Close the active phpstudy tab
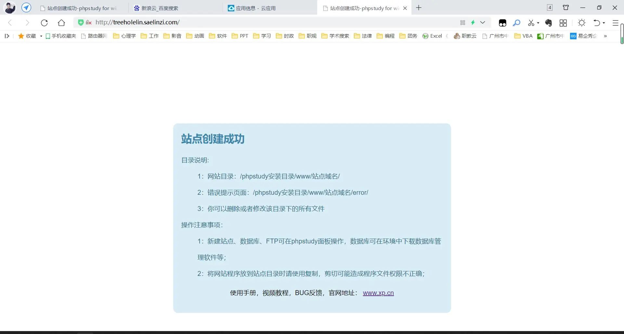This screenshot has height=334, width=624. click(x=405, y=8)
